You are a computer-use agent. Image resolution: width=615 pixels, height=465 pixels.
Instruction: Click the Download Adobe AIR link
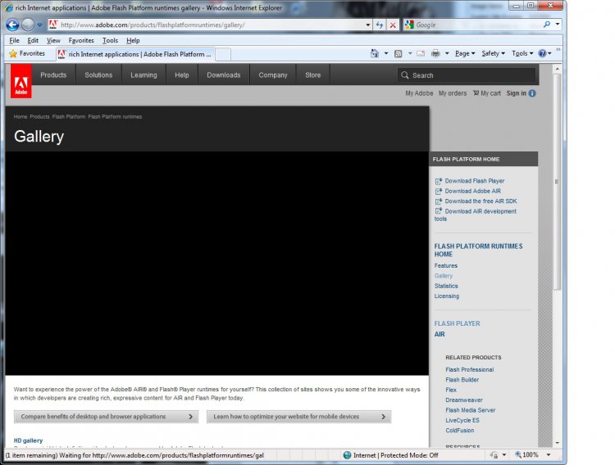point(472,192)
